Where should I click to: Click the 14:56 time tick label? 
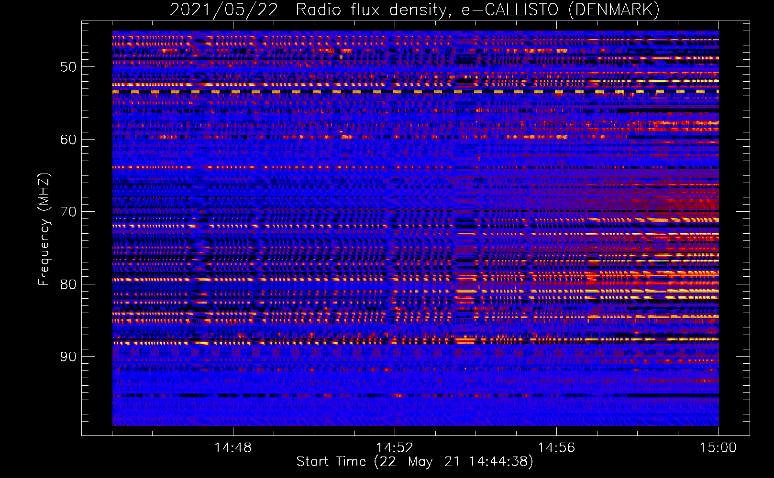point(556,448)
